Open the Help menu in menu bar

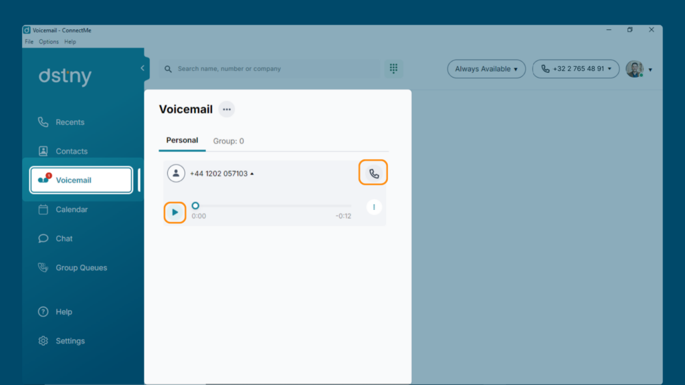(70, 42)
